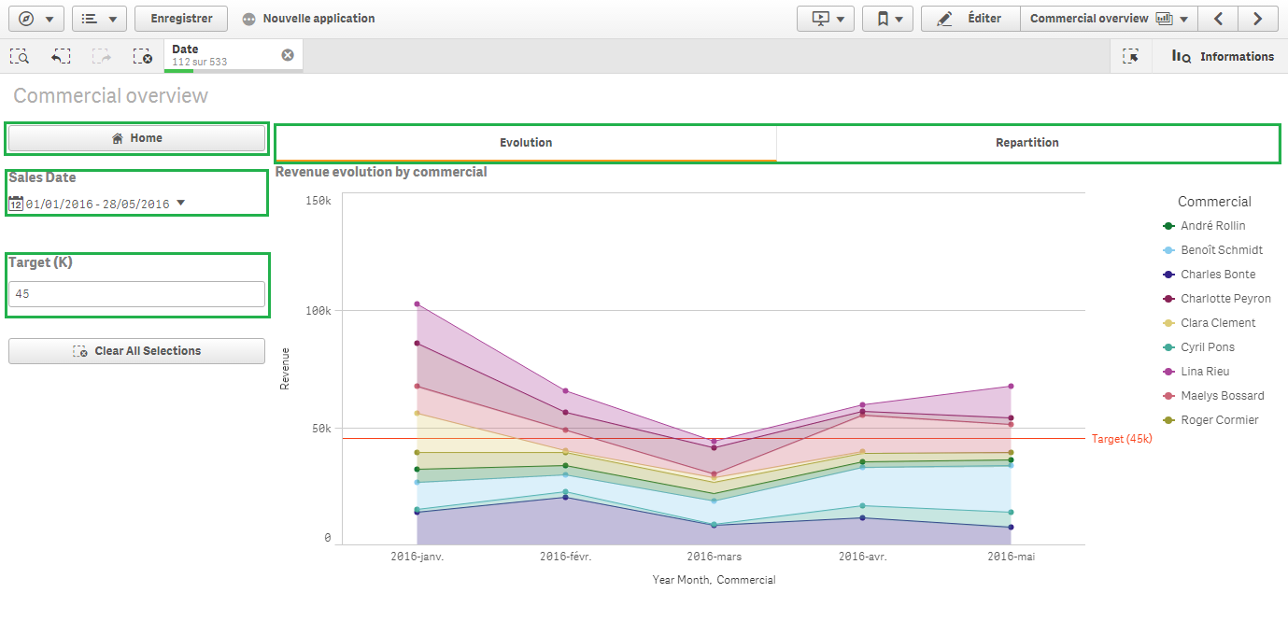The image size is (1288, 635).
Task: Step forward in selections
Action: 102,57
